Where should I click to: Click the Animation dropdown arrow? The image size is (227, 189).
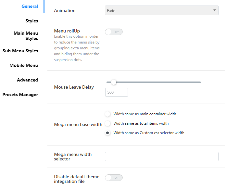(x=215, y=10)
